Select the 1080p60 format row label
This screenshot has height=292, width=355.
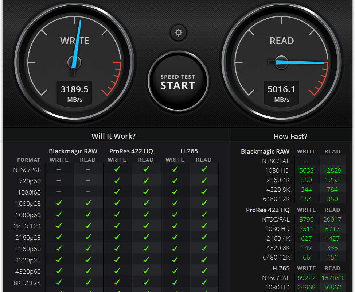(x=28, y=215)
